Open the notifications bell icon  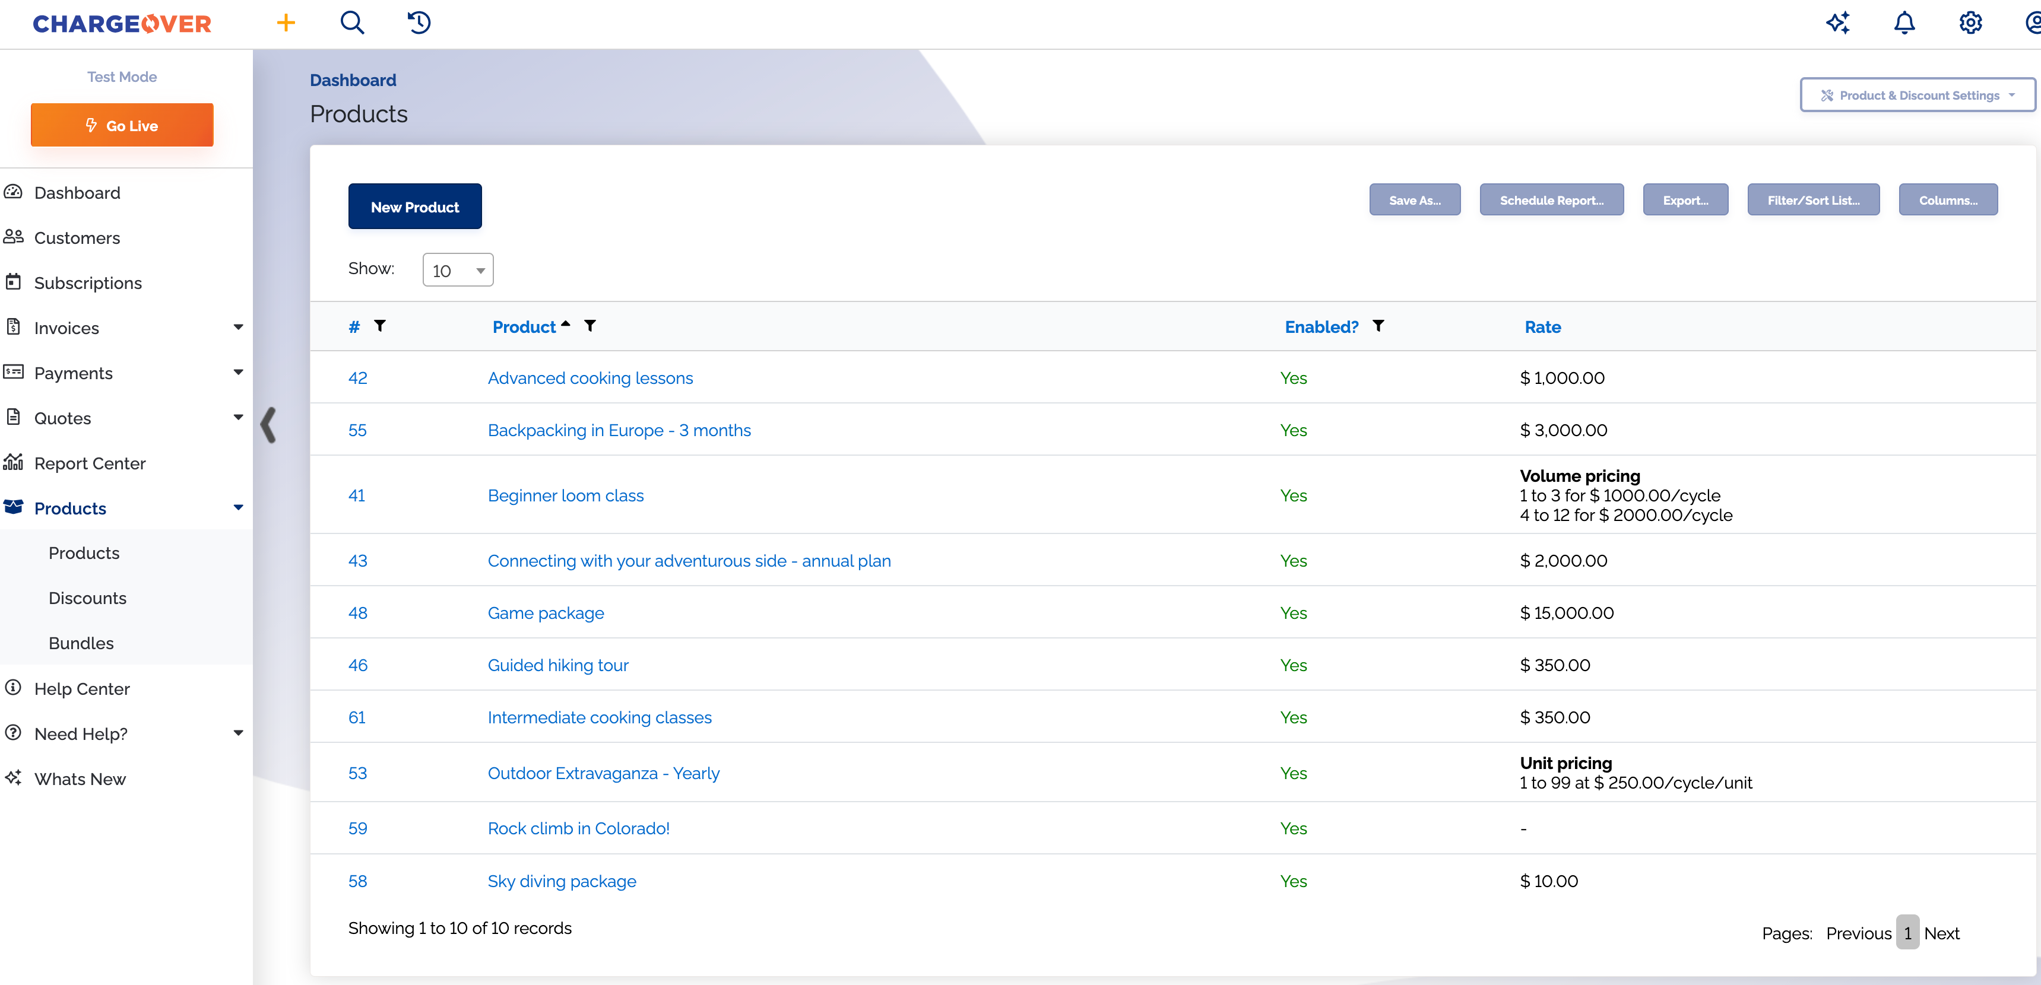(x=1904, y=23)
